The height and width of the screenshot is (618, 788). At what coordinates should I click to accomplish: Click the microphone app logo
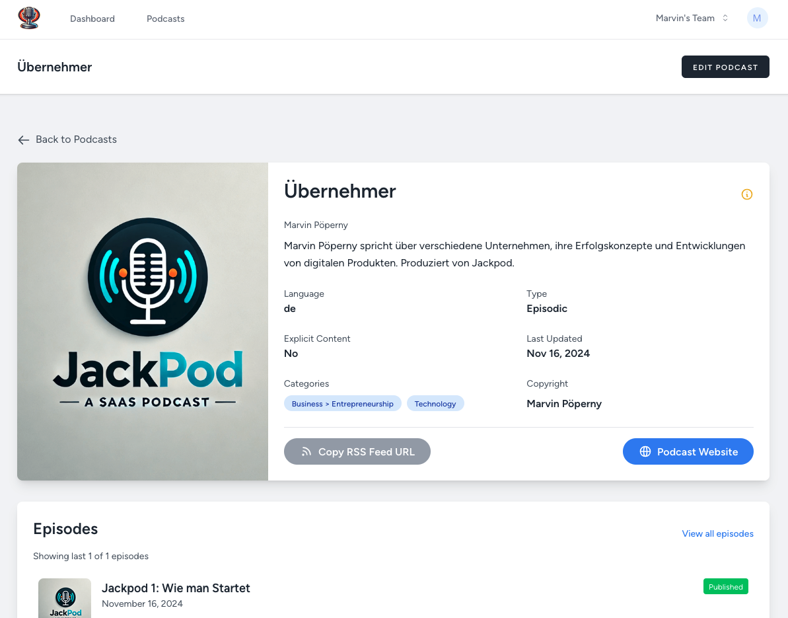pos(29,18)
